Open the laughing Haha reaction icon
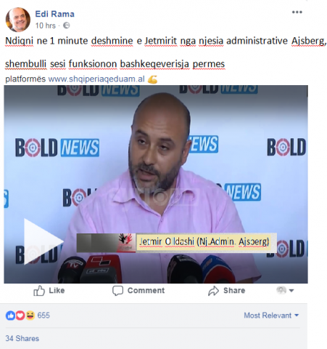 (30, 316)
